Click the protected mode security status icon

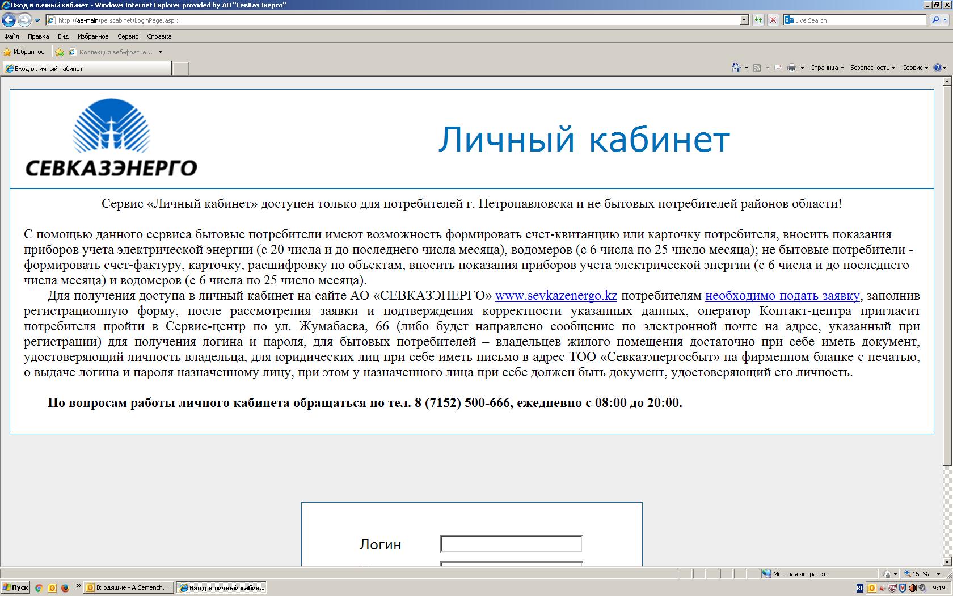click(887, 574)
